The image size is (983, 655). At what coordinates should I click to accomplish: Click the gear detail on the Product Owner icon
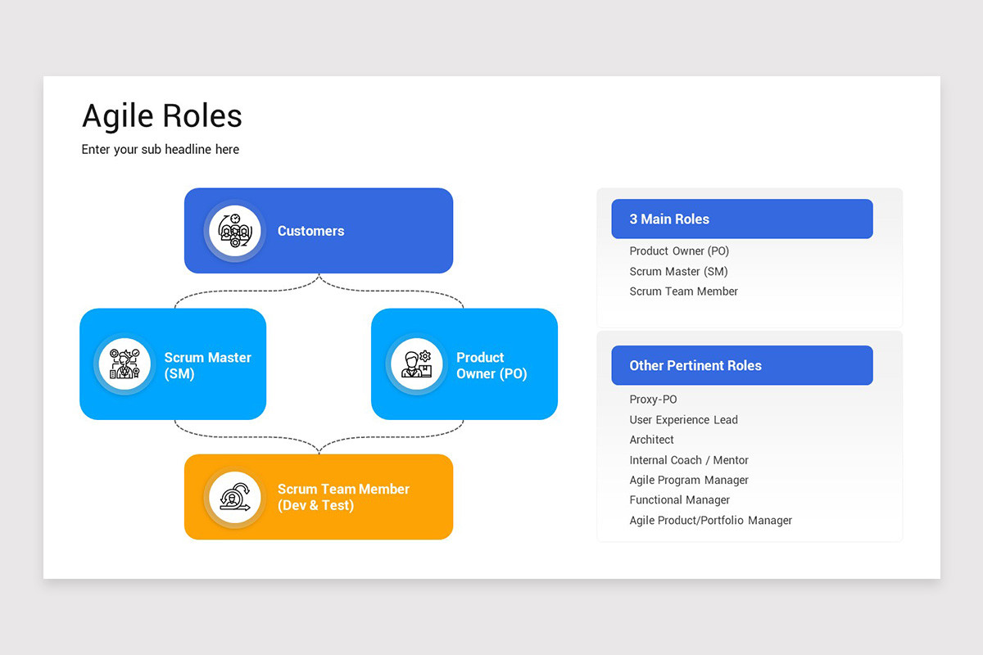[x=427, y=357]
